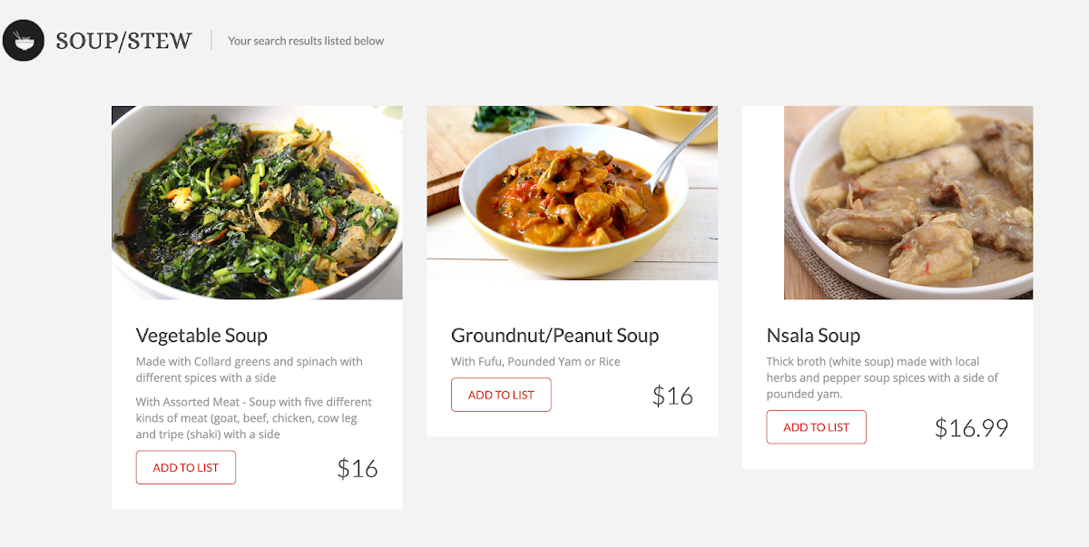
Task: Select the Groundnut/Peanut Soup title
Action: pyautogui.click(x=554, y=336)
